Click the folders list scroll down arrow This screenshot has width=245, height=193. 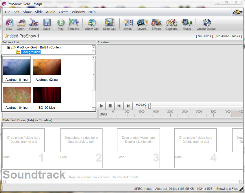(94, 52)
